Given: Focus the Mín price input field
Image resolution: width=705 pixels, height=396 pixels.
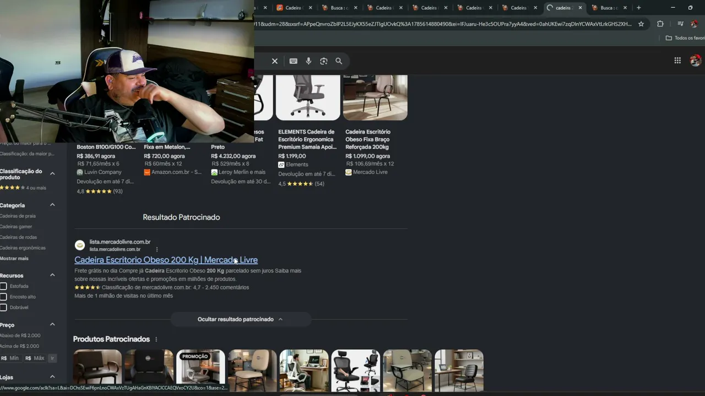Looking at the screenshot, I should [x=11, y=358].
